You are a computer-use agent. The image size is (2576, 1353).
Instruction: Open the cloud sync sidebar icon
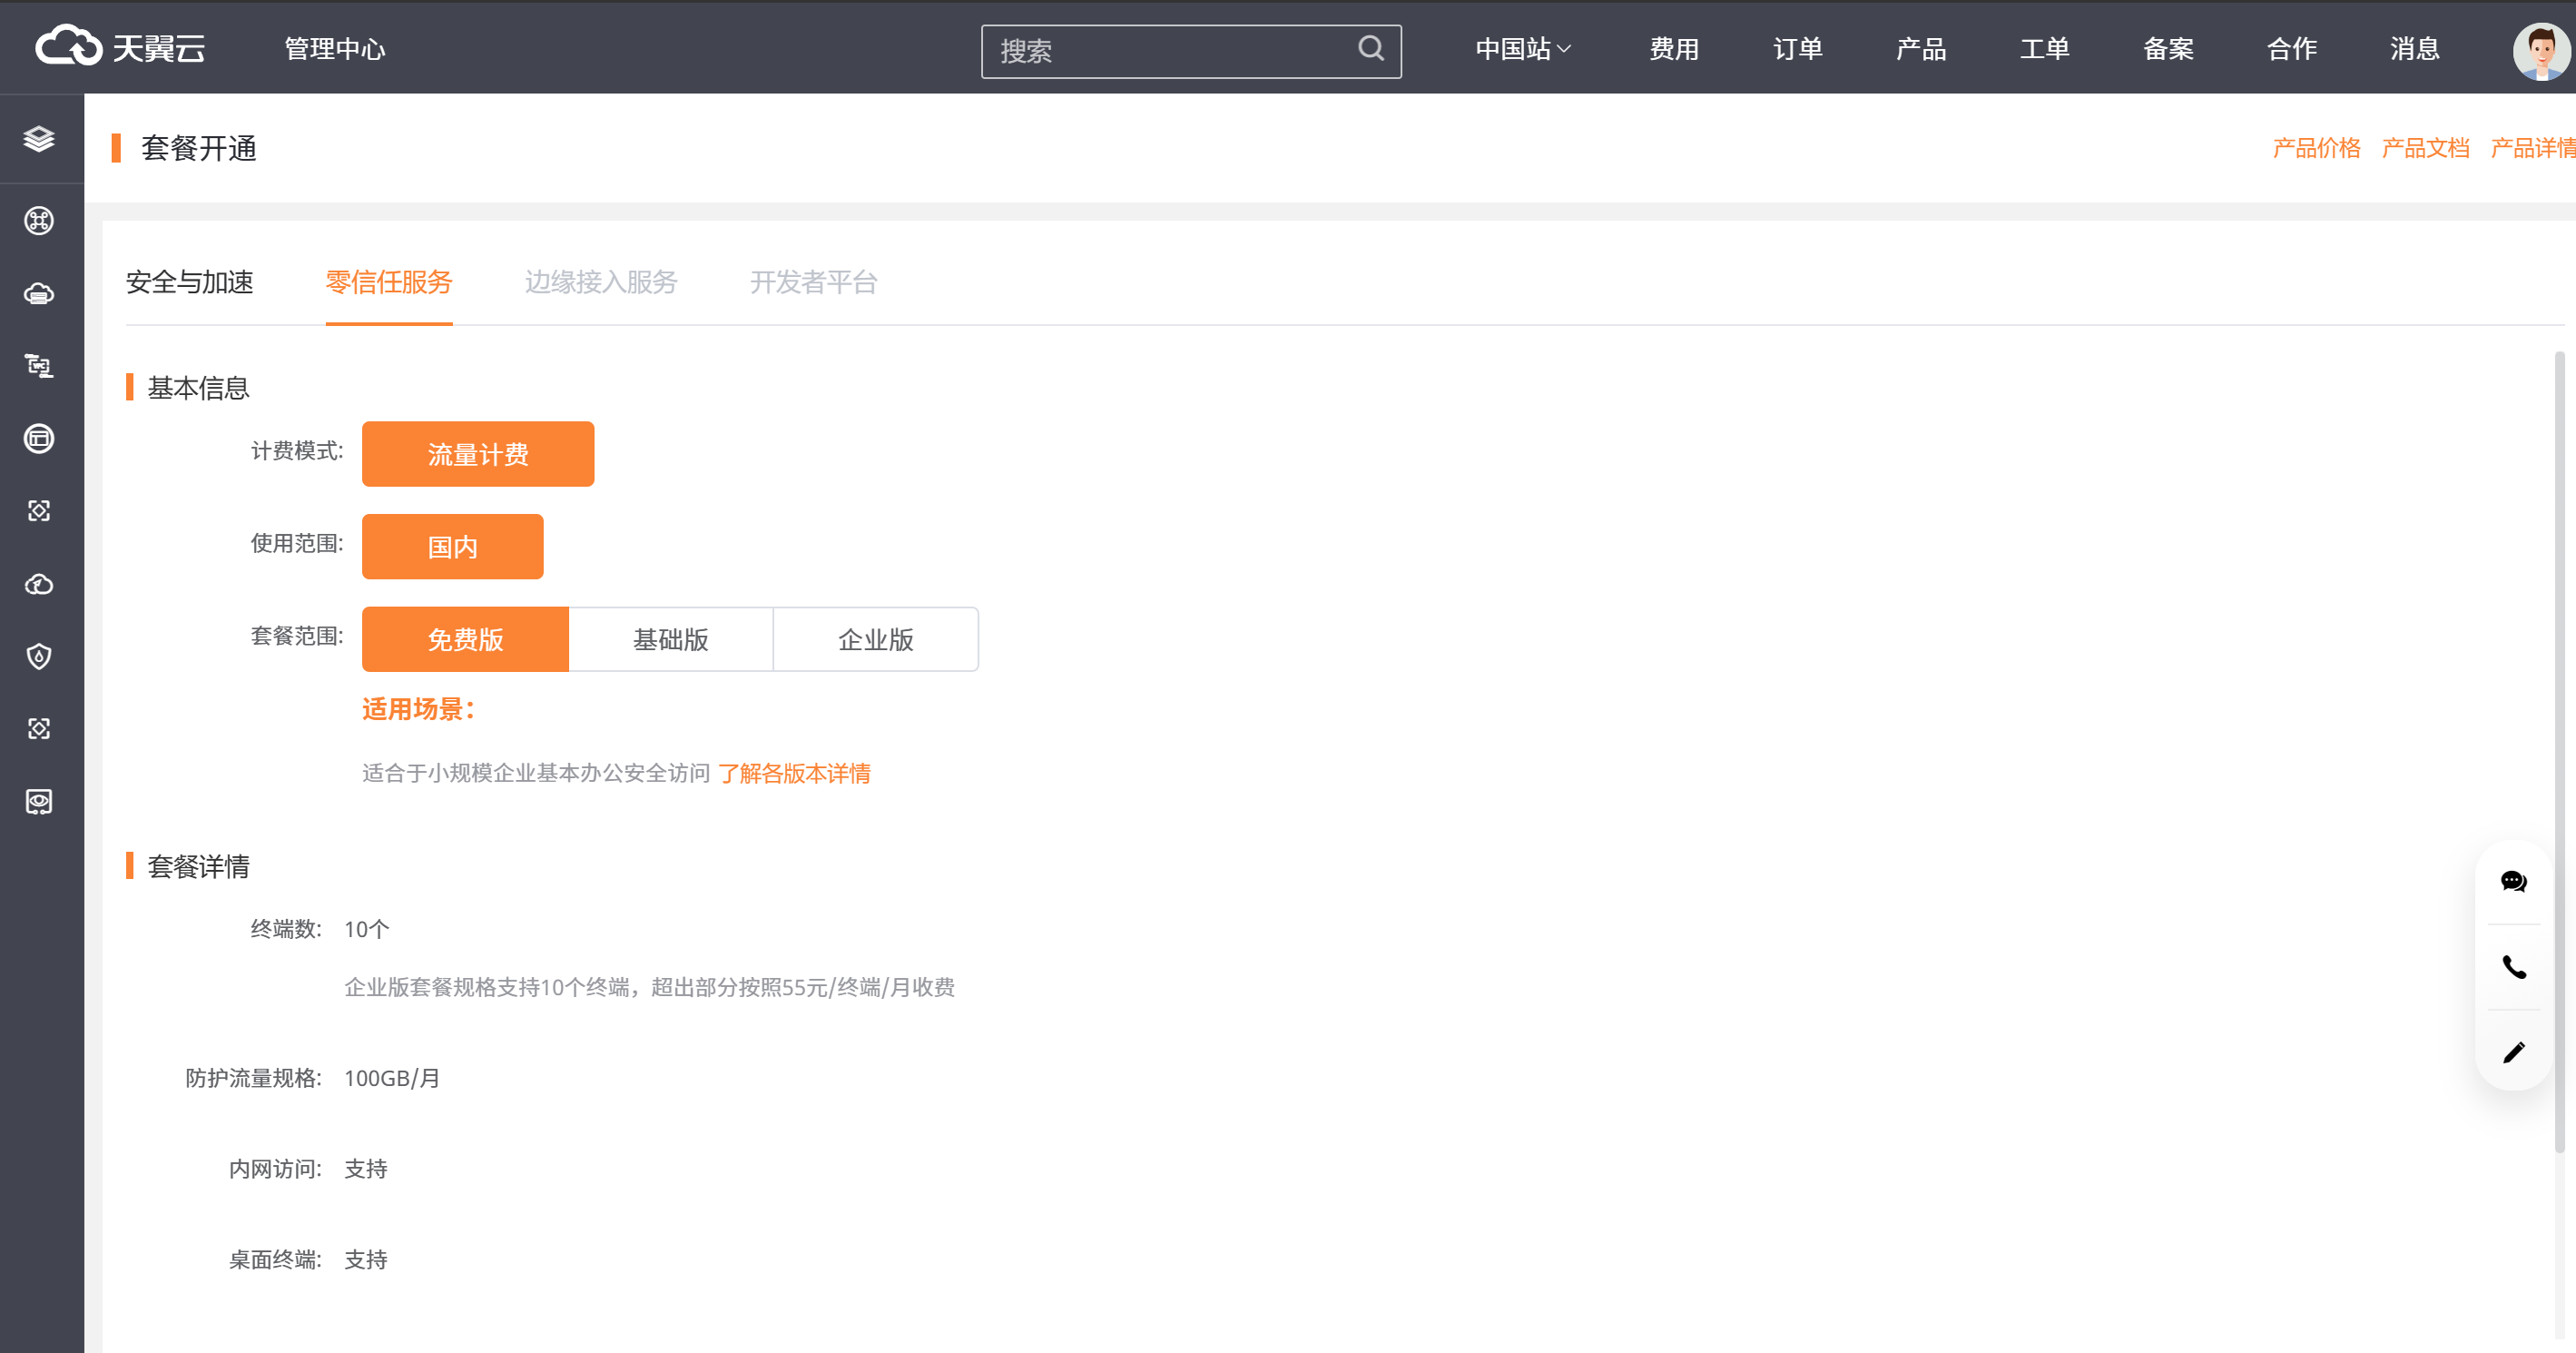coord(39,585)
